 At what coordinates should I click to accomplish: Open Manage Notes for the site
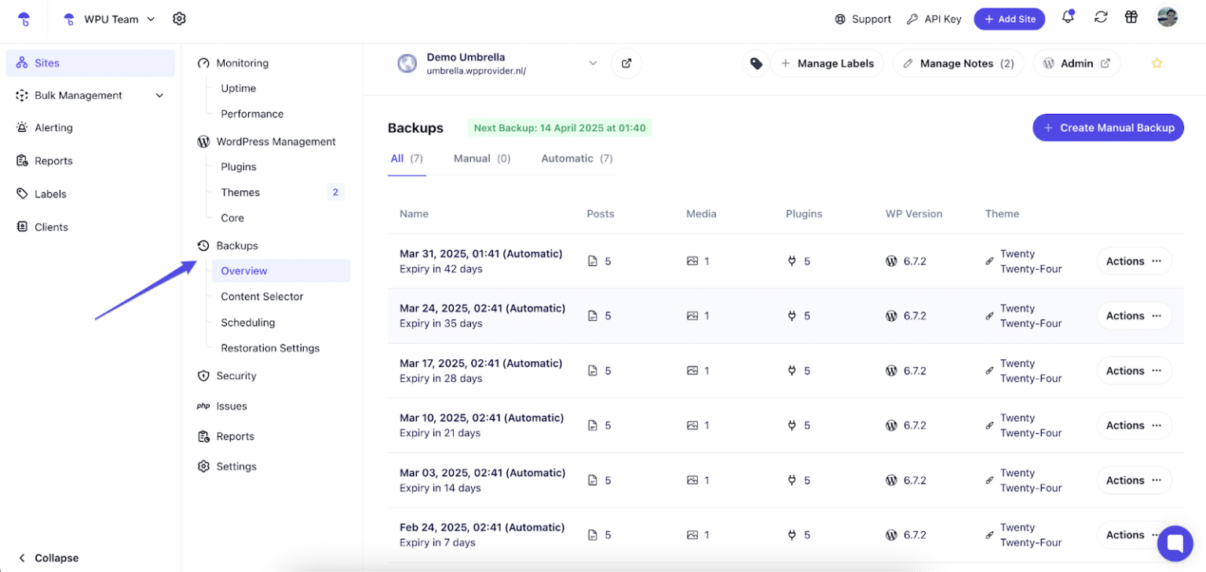pos(958,64)
